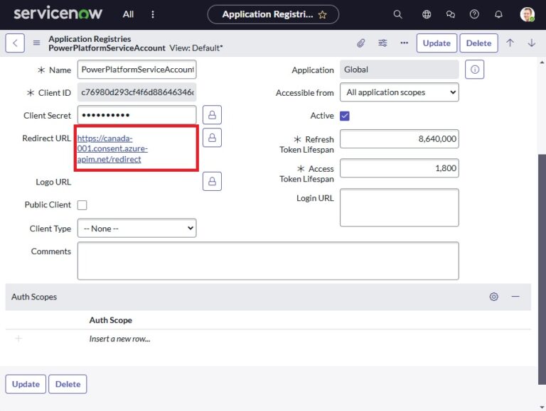Image resolution: width=546 pixels, height=411 pixels.
Task: Open the notifications bell icon
Action: click(498, 14)
